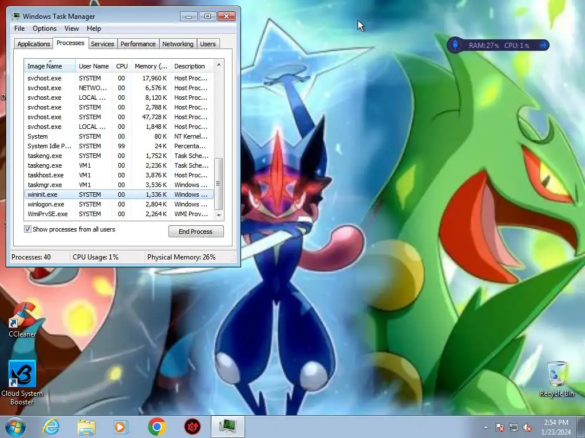
Task: Click the End Process button
Action: (196, 232)
